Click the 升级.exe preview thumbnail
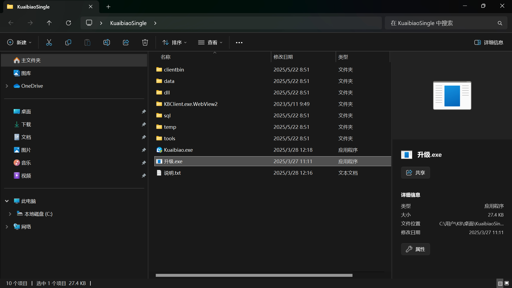 [x=452, y=95]
